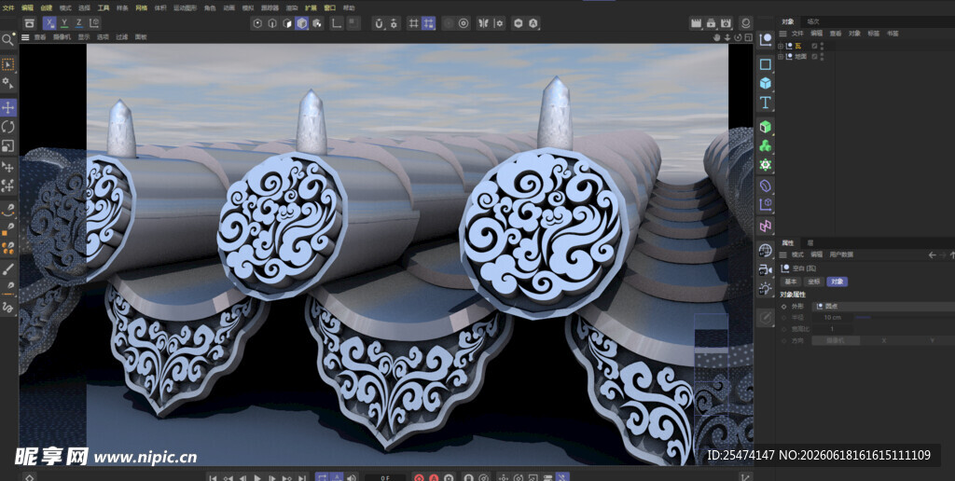The width and height of the screenshot is (955, 481).
Task: Toggle the viewport solo circle icon
Action: point(464,23)
